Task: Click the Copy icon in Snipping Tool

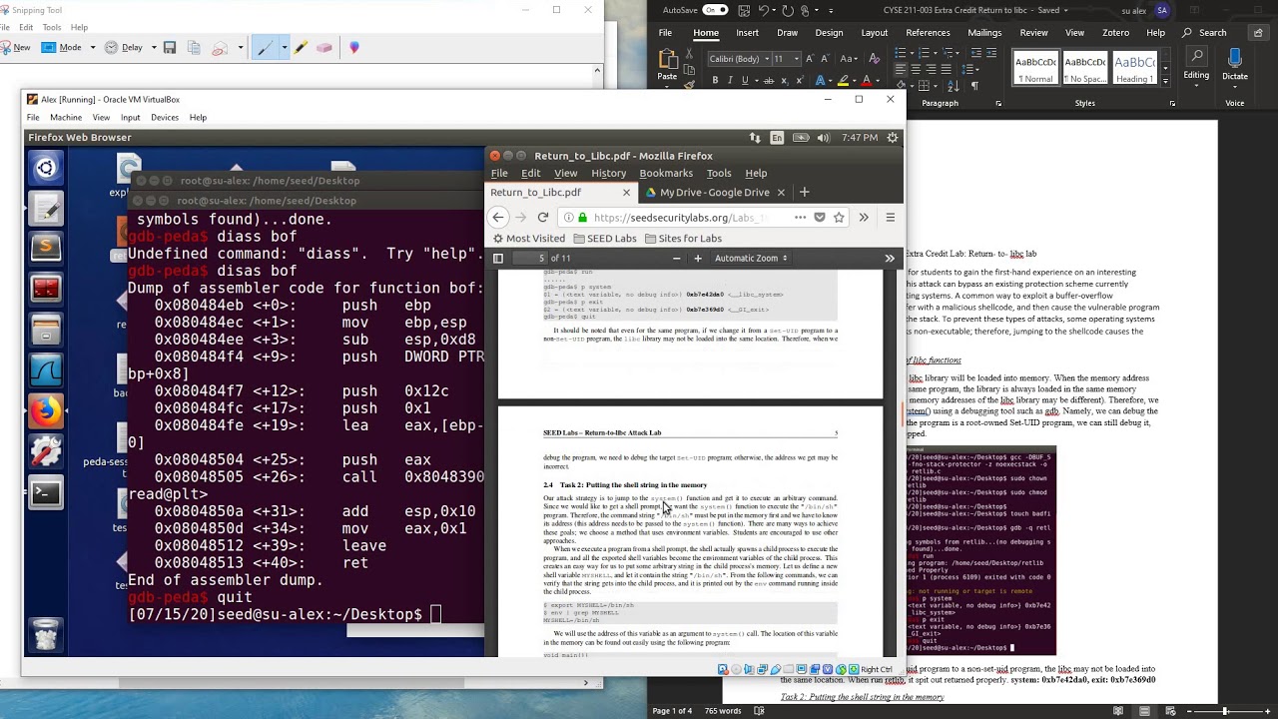Action: tap(194, 47)
